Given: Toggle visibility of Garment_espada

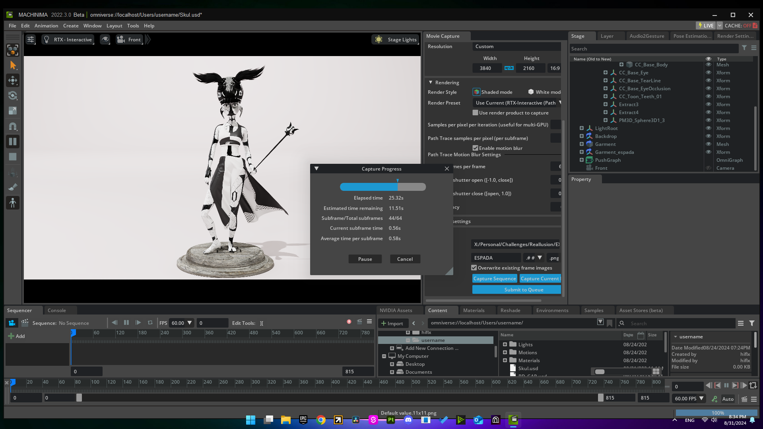Looking at the screenshot, I should [709, 152].
